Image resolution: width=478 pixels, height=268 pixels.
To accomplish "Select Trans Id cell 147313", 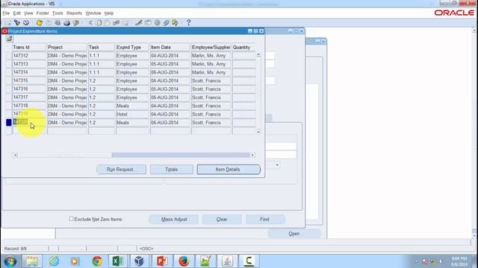I will click(29, 64).
